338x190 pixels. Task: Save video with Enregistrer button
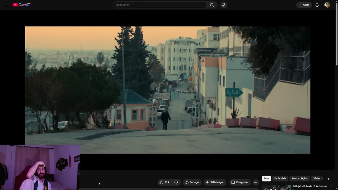240,182
